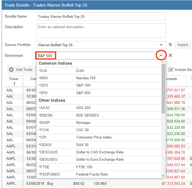Click the dropdown list scroll-up arrow

point(163,62)
